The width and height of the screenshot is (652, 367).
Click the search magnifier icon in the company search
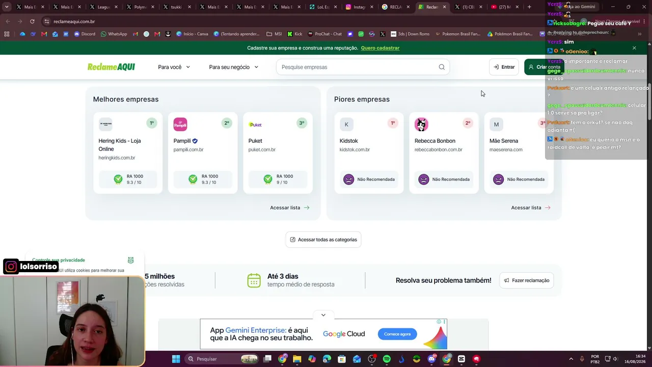pos(442,67)
